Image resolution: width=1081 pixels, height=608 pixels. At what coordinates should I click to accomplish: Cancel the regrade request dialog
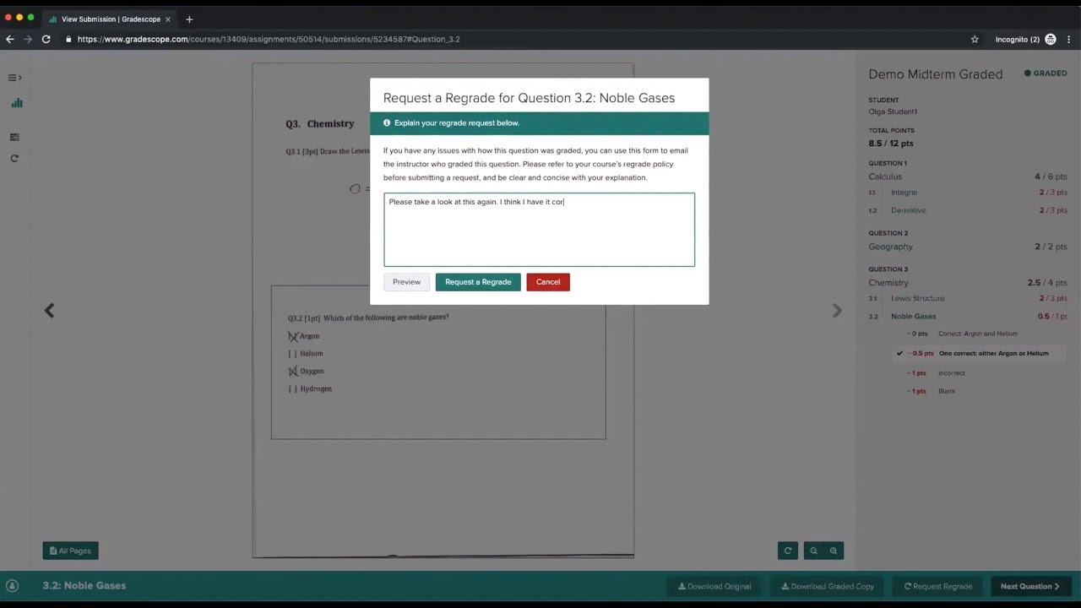pyautogui.click(x=548, y=282)
